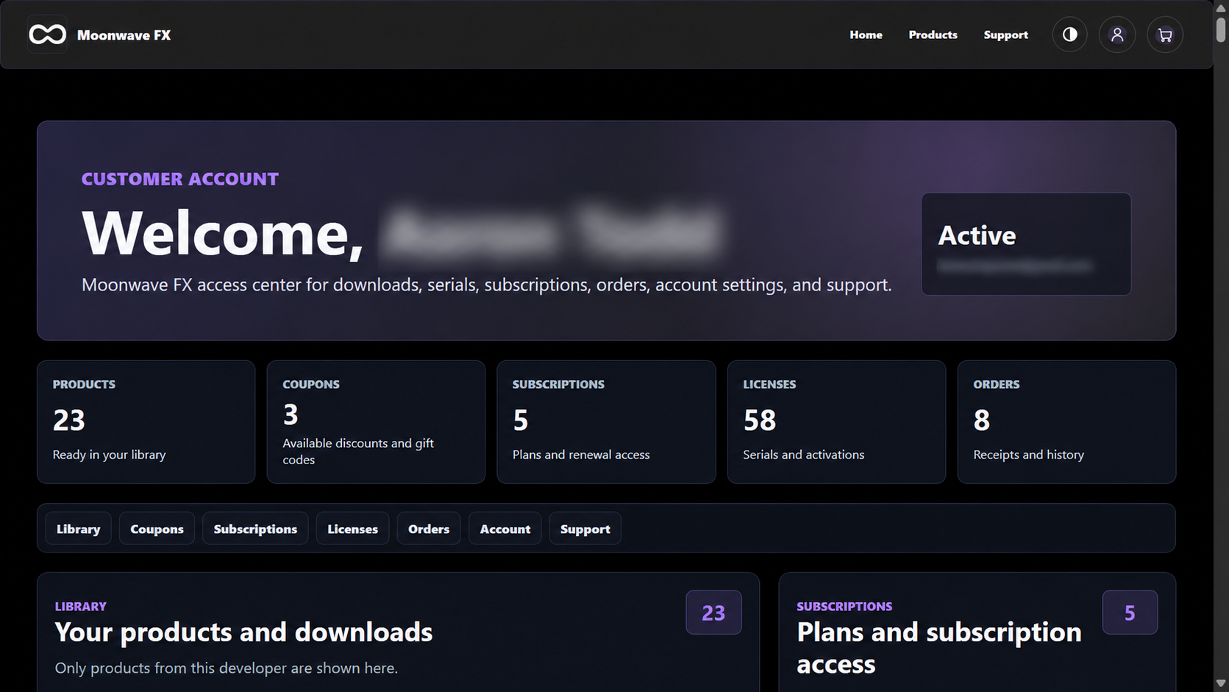This screenshot has height=692, width=1229.
Task: Click the Coupons stat card showing 3
Action: coord(376,422)
